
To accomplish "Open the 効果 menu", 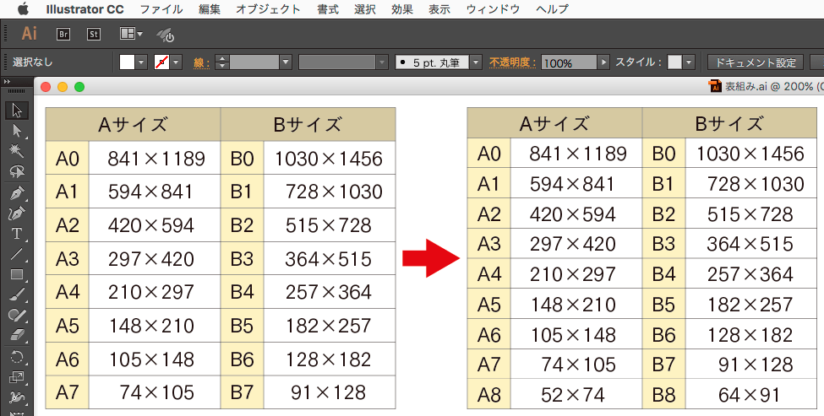I will [402, 9].
